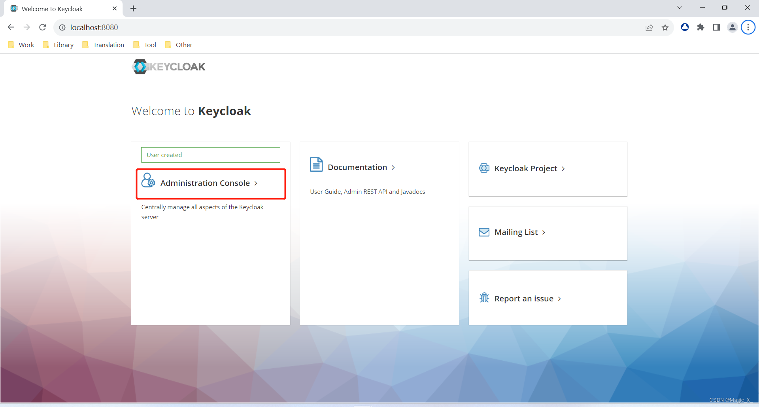Open the Chrome three-dot menu
759x407 pixels.
pos(748,27)
